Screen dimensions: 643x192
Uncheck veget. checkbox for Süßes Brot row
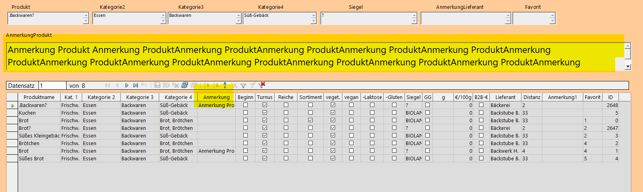click(333, 158)
